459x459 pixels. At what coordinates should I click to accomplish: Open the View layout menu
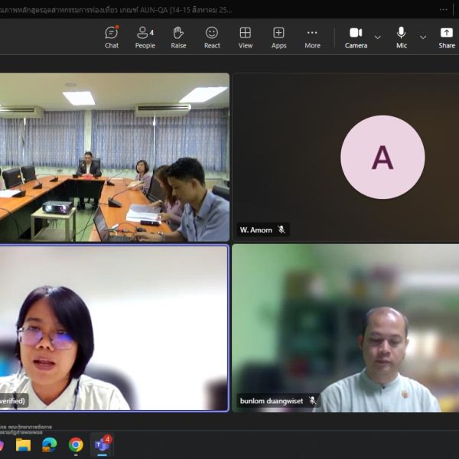pyautogui.click(x=245, y=37)
